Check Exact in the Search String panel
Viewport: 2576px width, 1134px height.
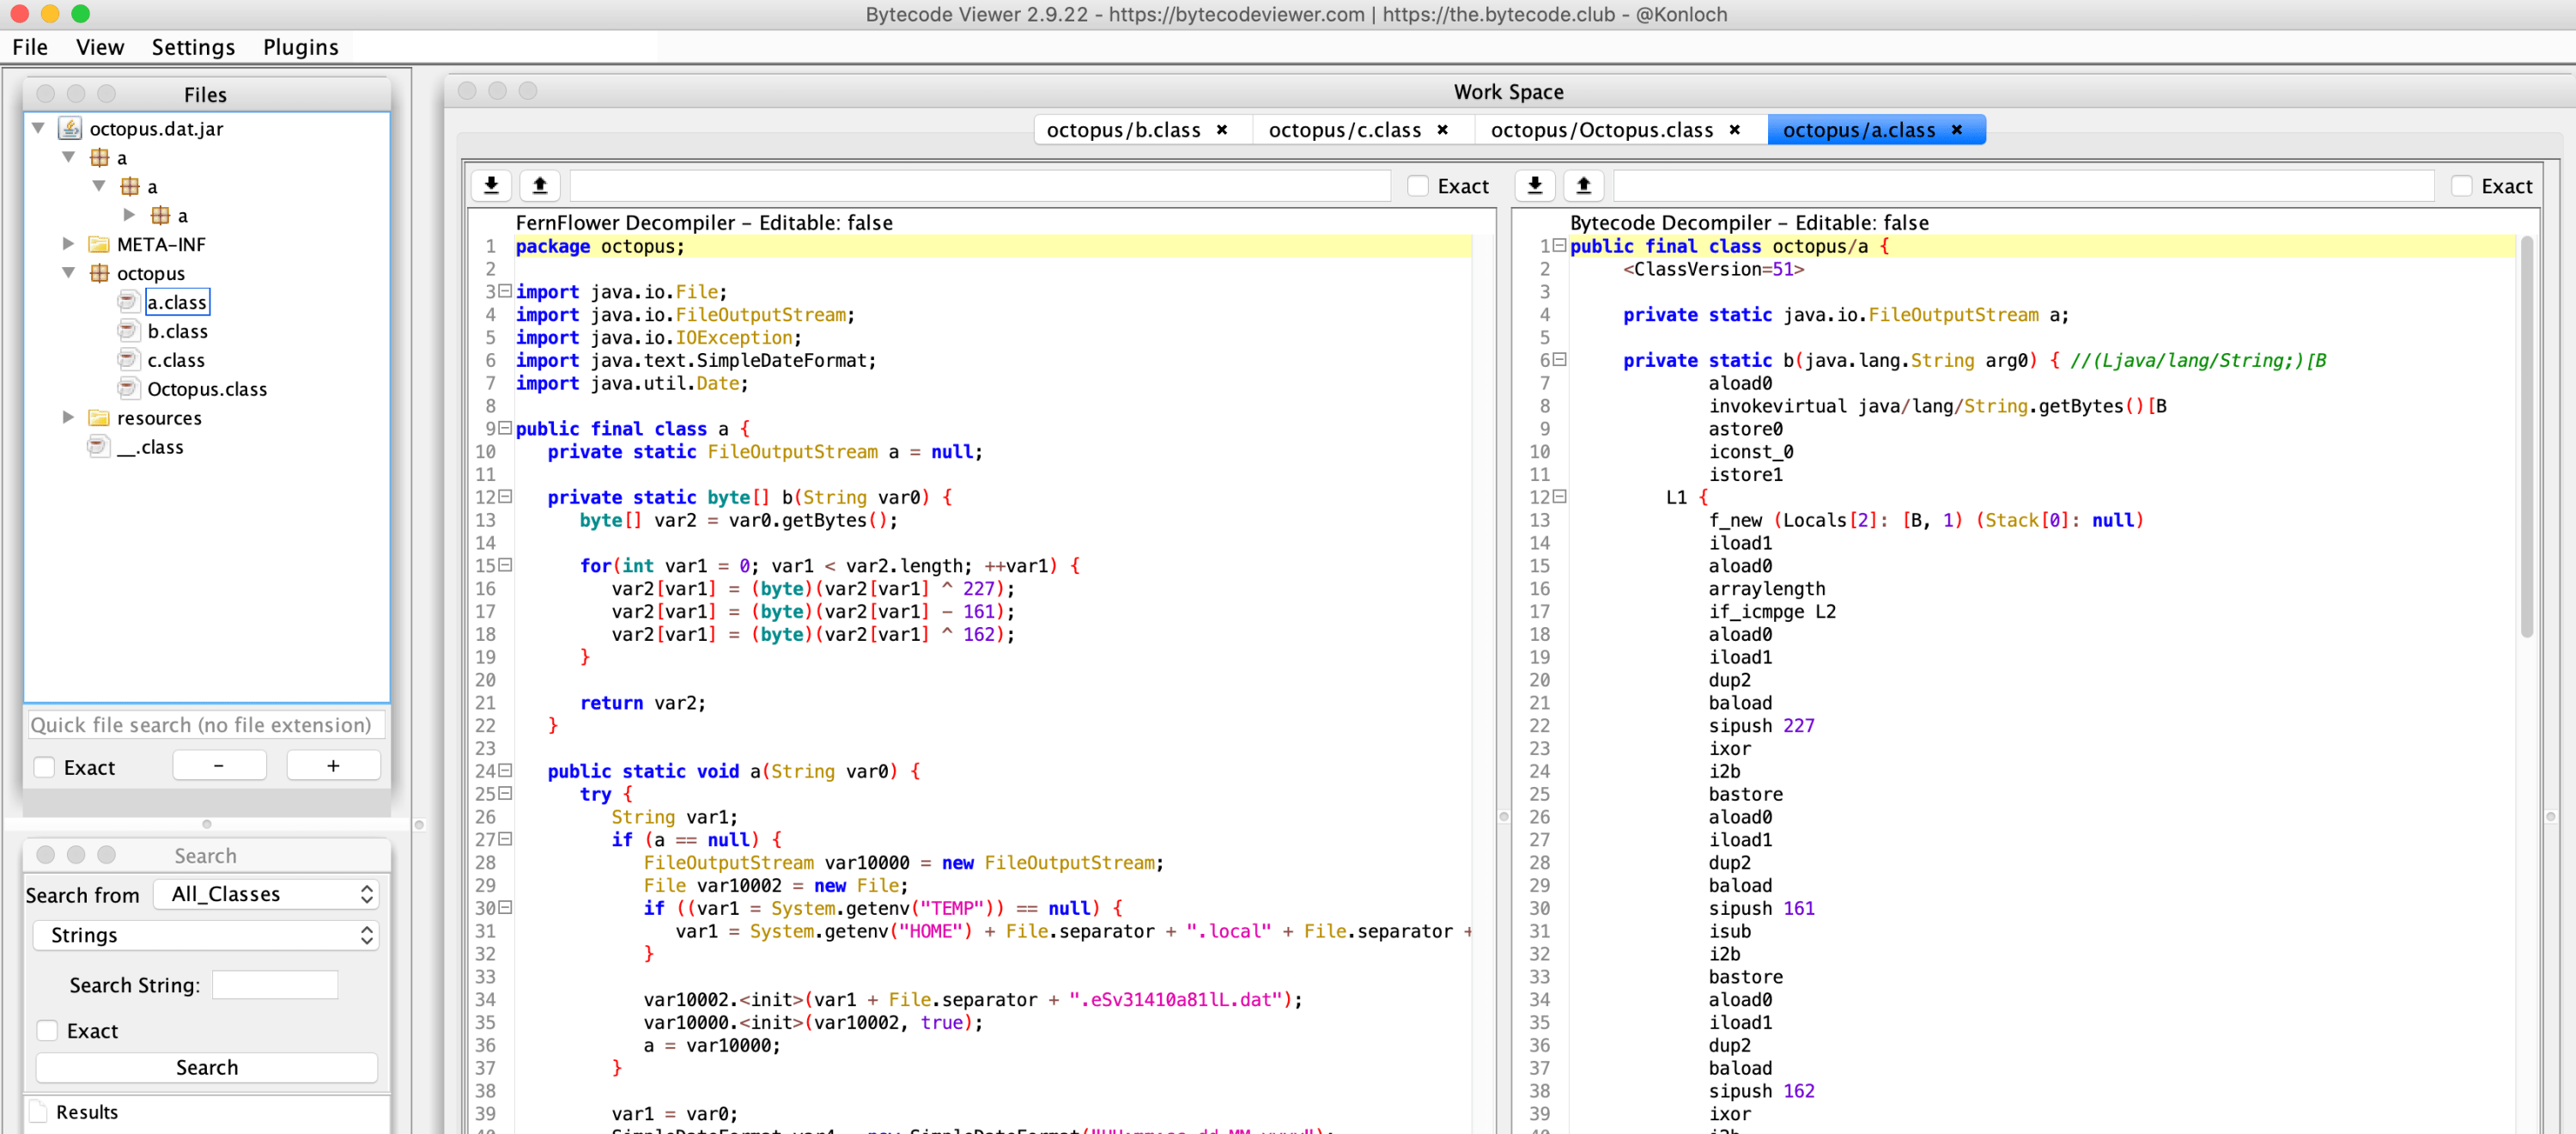[x=47, y=1030]
